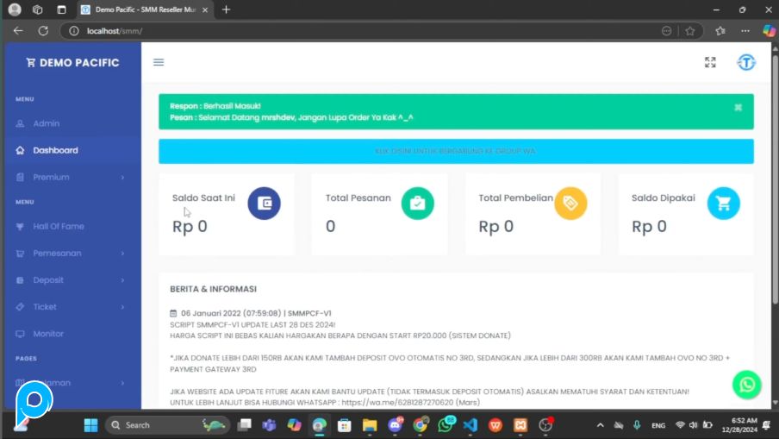Viewport: 779px width, 439px height.
Task: Click the fullscreen expand icon
Action: point(710,62)
